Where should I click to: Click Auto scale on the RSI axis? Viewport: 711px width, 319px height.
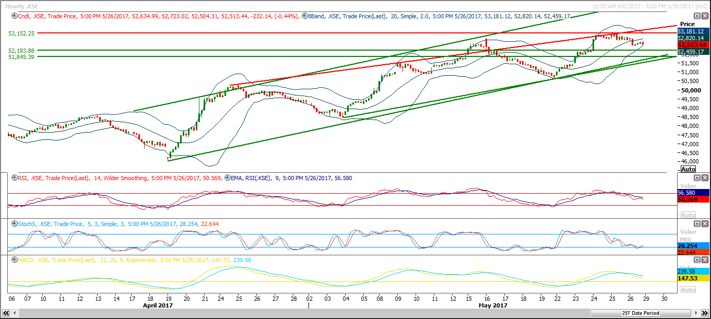click(x=688, y=215)
